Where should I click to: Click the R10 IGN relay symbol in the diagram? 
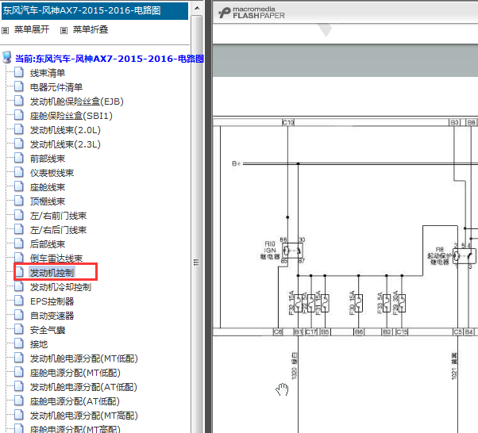click(x=292, y=251)
